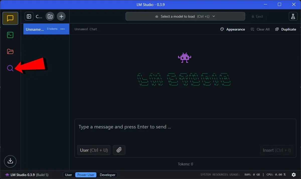
Task: Open the Unnamed chat three-dots menu
Action: coord(63,29)
